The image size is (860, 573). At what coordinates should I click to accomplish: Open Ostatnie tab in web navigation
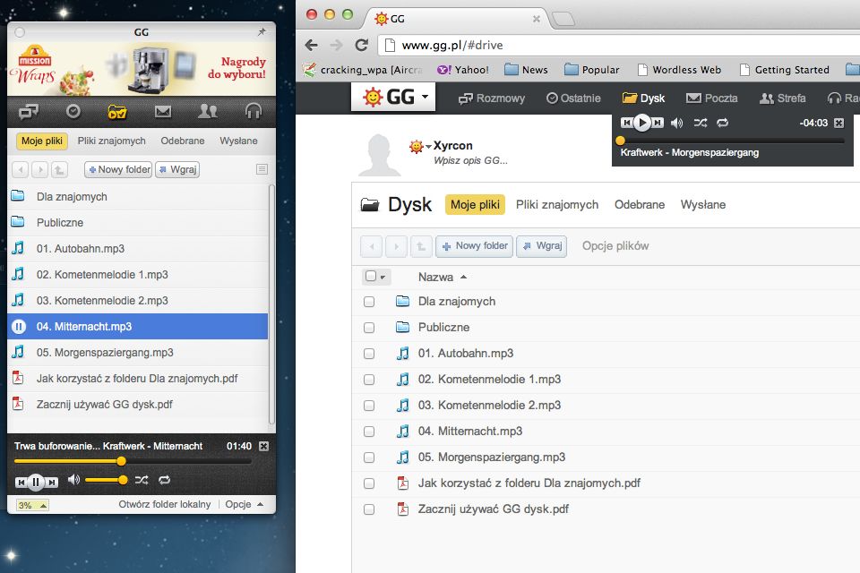573,98
